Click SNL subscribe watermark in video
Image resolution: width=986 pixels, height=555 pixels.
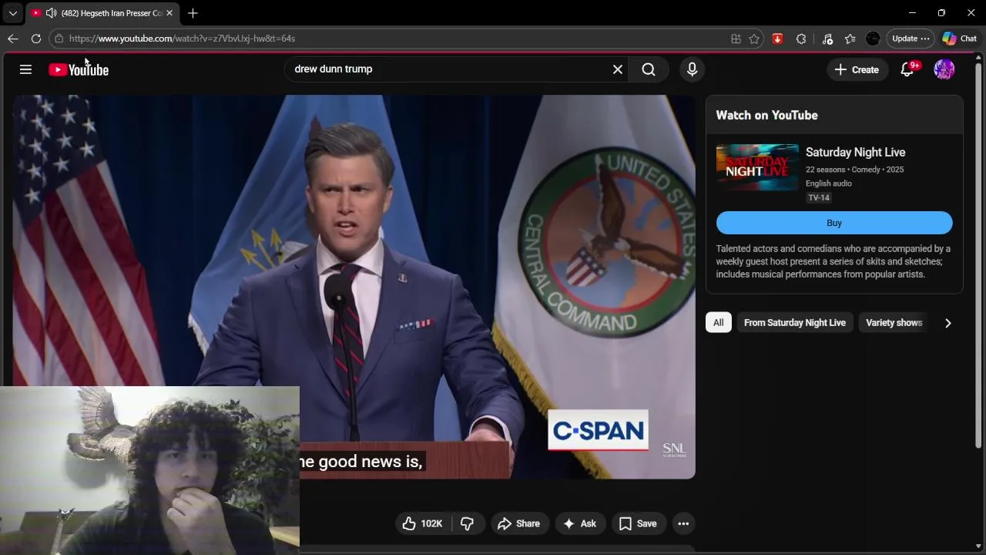coord(674,450)
